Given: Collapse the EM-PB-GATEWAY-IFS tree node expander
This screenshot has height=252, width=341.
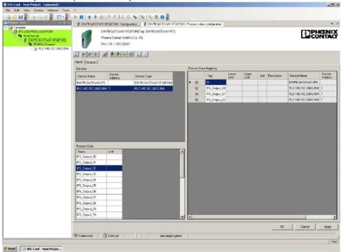Looking at the screenshot, I should 21,40.
